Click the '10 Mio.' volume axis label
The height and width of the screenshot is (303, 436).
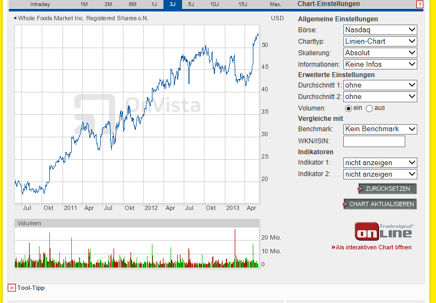pos(271,251)
